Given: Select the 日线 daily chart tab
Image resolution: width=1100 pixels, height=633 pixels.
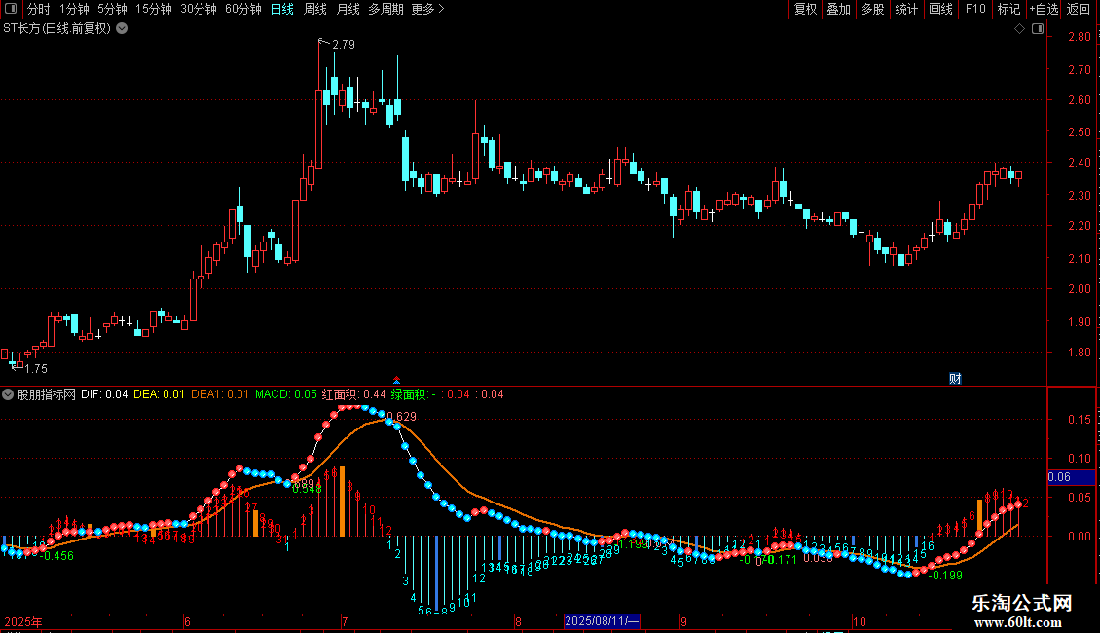Looking at the screenshot, I should [x=282, y=9].
